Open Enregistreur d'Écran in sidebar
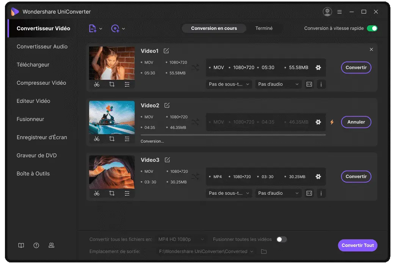395x270 pixels. 42,137
